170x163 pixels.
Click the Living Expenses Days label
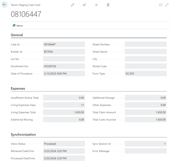[x=23, y=105]
